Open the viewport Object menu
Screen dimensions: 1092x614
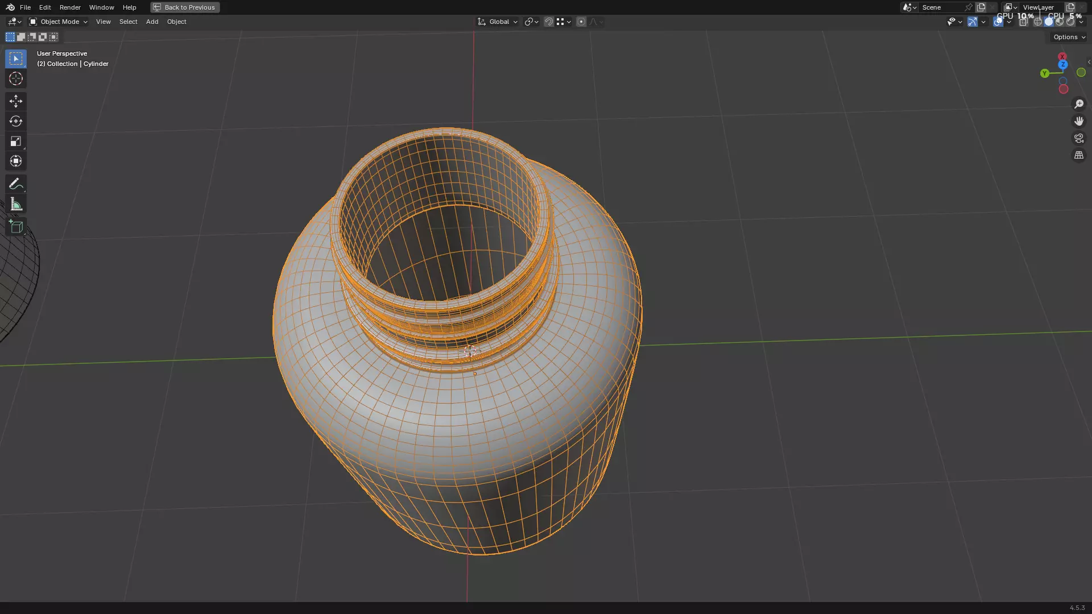tap(176, 22)
